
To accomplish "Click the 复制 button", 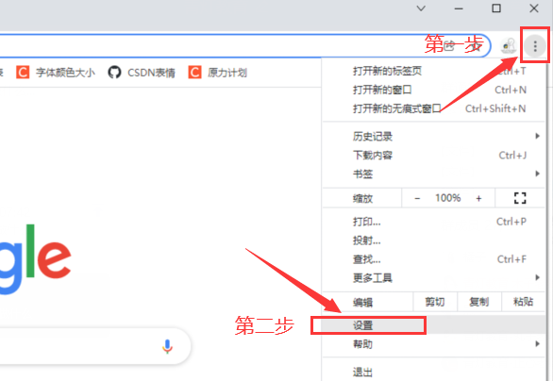I will (x=479, y=302).
